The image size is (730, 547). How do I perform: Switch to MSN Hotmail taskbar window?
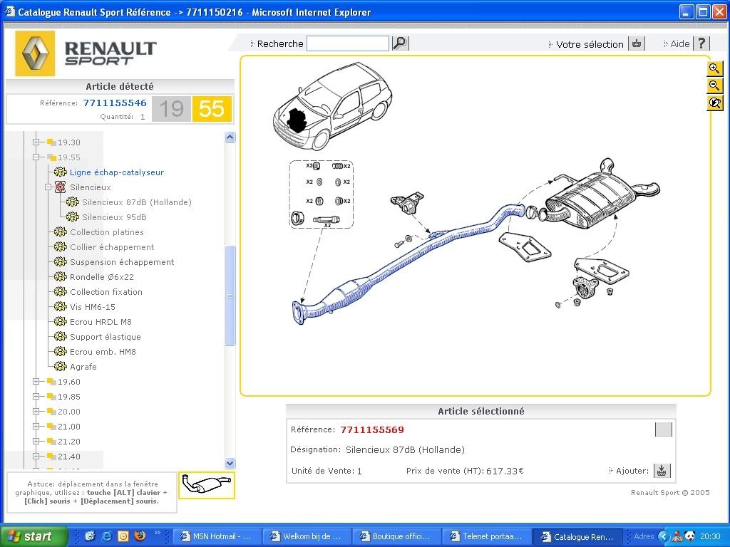coord(217,536)
